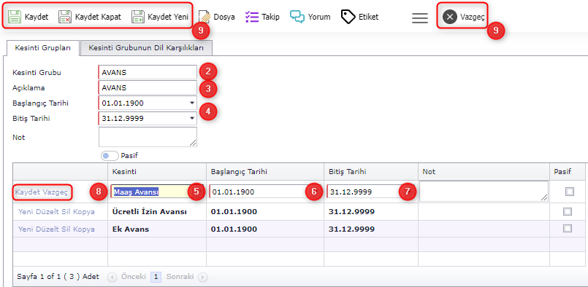Click 01.01.1900 in the Ücretli İzin Avansı row
The width and height of the screenshot is (588, 287).
click(234, 212)
